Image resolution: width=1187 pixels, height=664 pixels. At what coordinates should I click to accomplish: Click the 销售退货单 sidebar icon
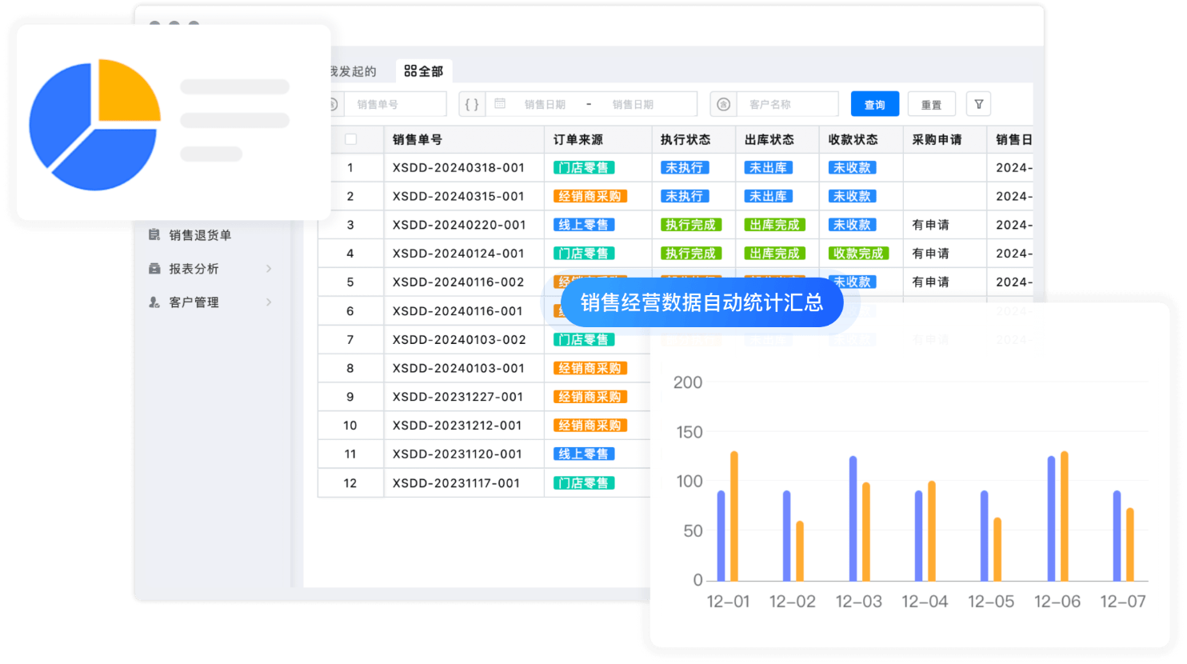point(154,235)
